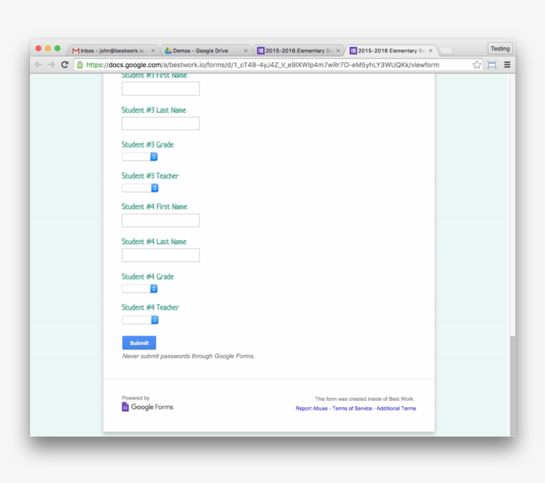Click the padlock icon in the address bar
Screen dimensions: 545x483
tap(79, 64)
